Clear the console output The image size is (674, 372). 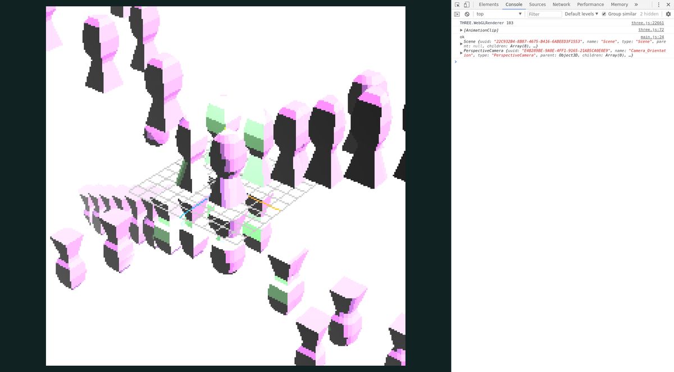point(467,14)
